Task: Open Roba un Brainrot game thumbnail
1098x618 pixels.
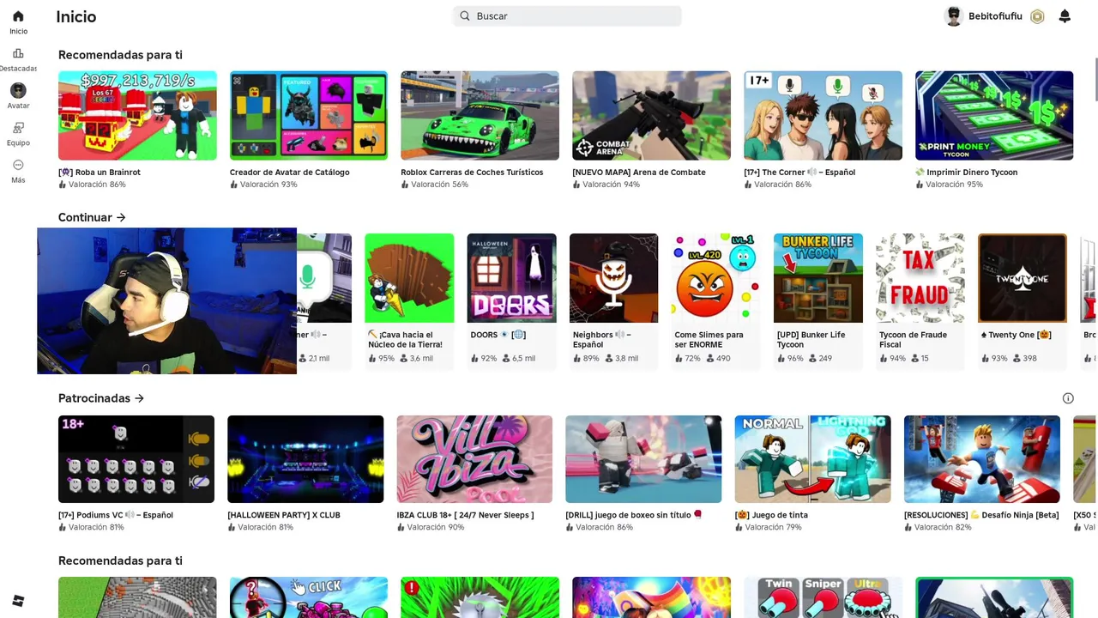Action: pos(137,116)
